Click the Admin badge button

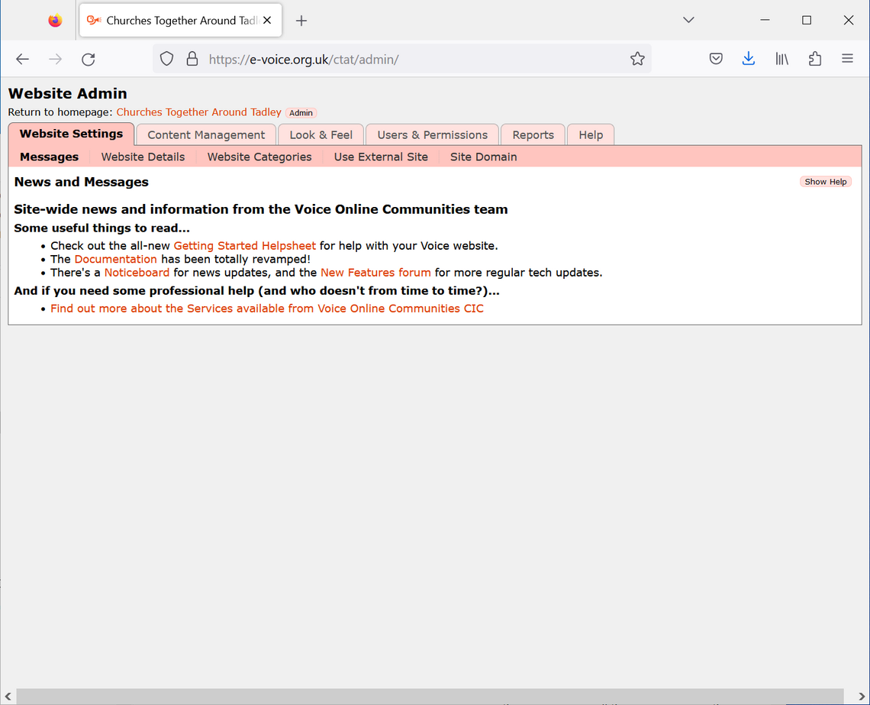[301, 113]
